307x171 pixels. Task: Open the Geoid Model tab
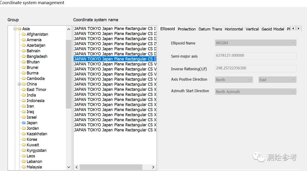click(x=273, y=29)
